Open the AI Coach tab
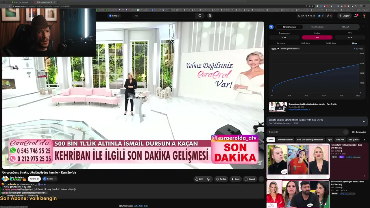370x208 pixels. 345,27
